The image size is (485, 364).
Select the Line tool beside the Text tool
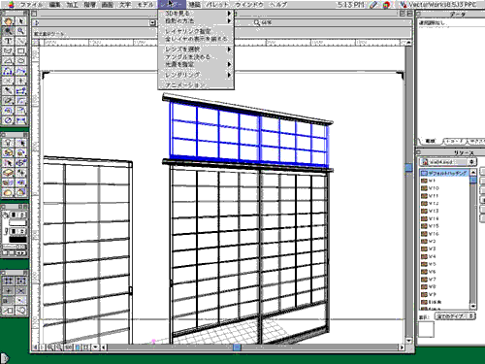tap(20, 41)
